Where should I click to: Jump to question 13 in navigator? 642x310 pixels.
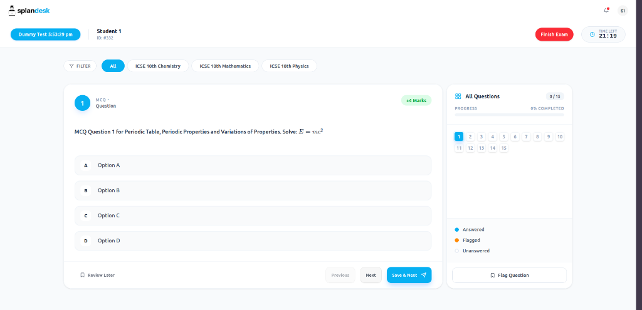coord(481,148)
